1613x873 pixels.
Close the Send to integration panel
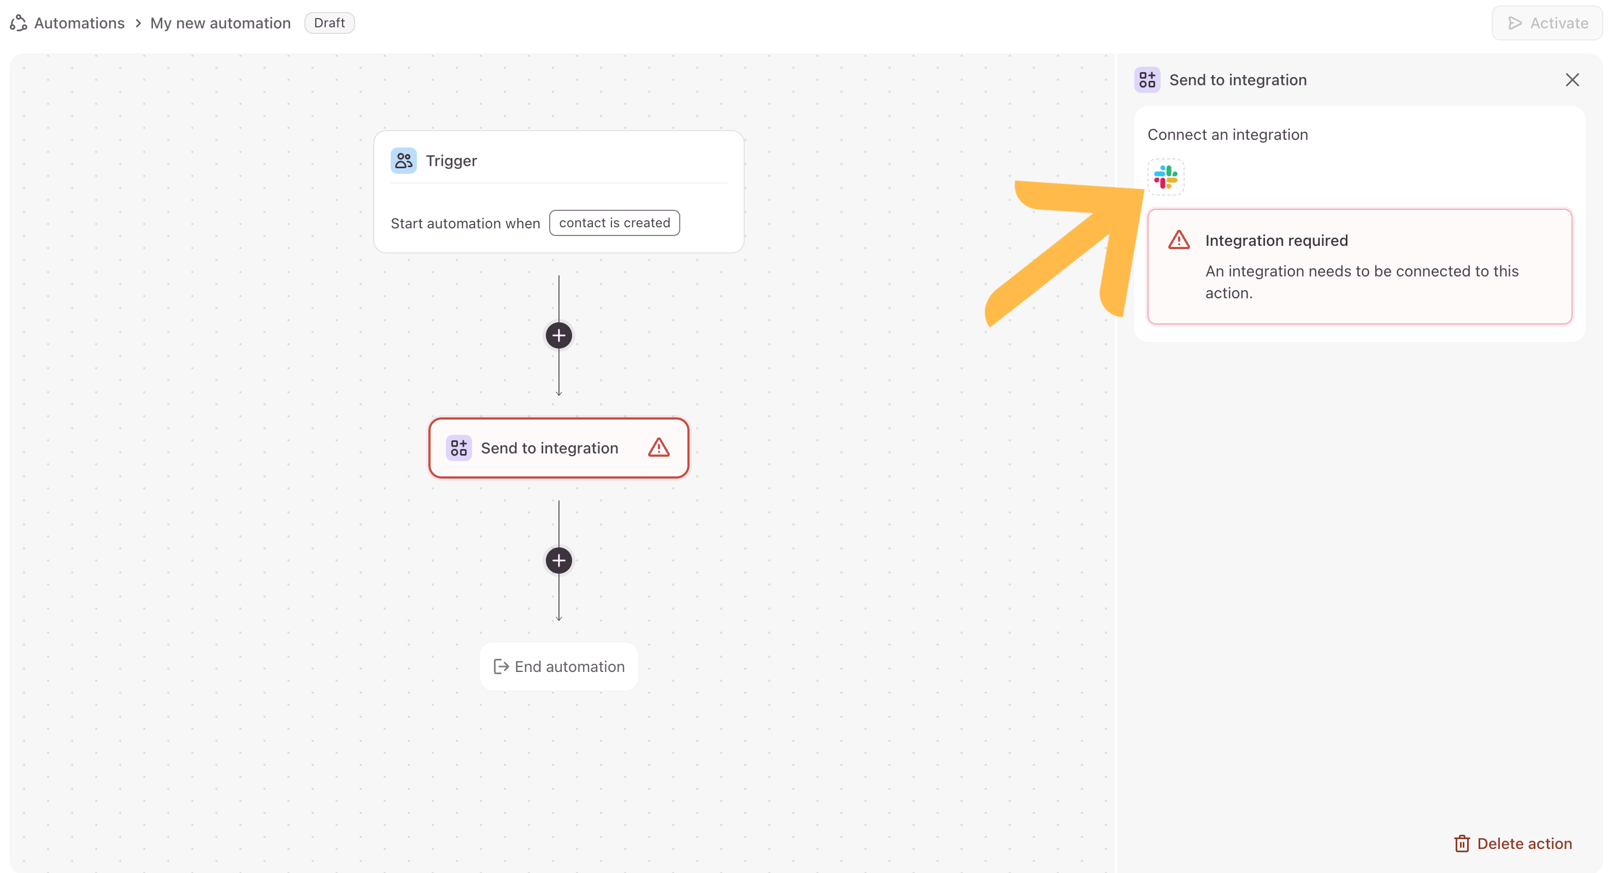click(1571, 80)
